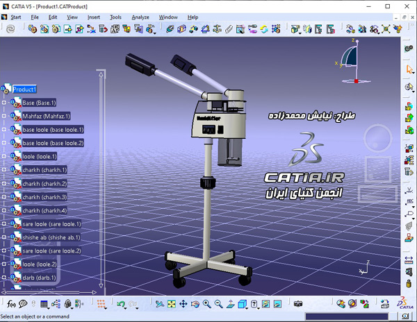
Task: Expand the charkh (charkh.3) node
Action: tap(4, 196)
